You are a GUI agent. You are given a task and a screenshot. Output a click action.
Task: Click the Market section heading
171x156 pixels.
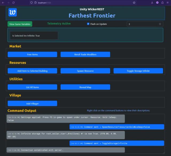coord(15,46)
